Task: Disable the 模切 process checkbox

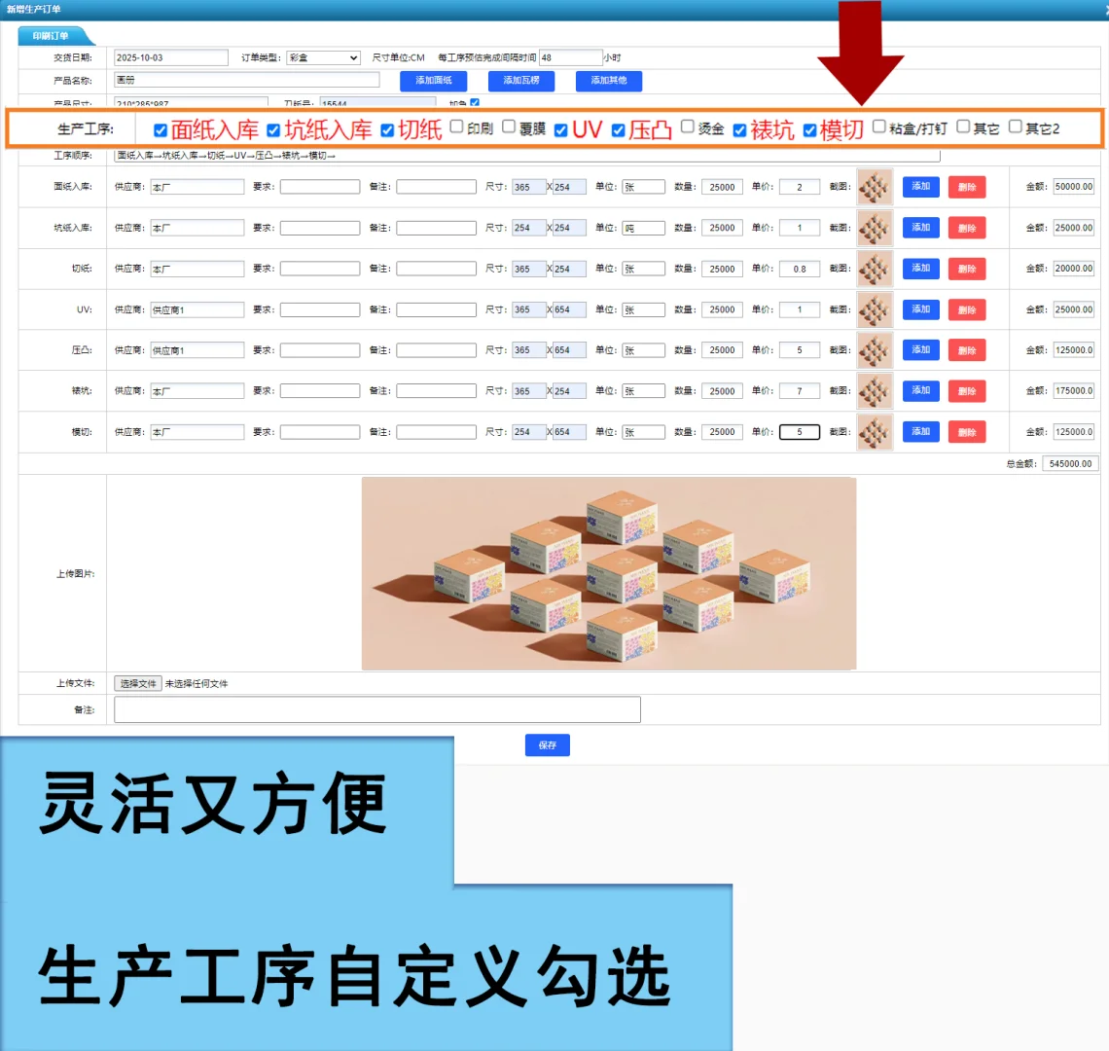Action: [809, 127]
